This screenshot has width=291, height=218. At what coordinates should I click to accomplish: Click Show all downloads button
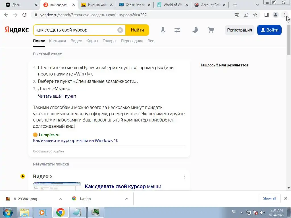tap(269, 198)
